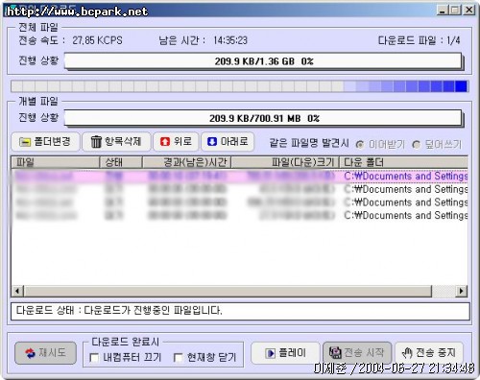The height and width of the screenshot is (380, 480).
Task: Click the 전송 시작 start transfer button
Action: 357,353
